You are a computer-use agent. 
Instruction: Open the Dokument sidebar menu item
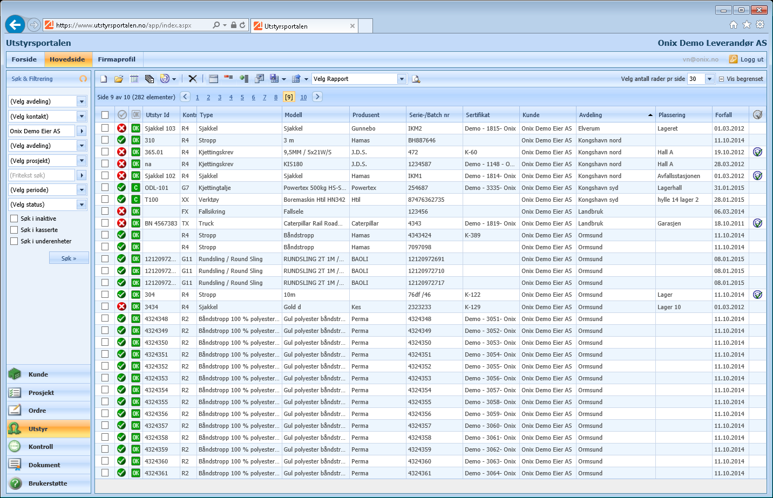[x=49, y=465]
